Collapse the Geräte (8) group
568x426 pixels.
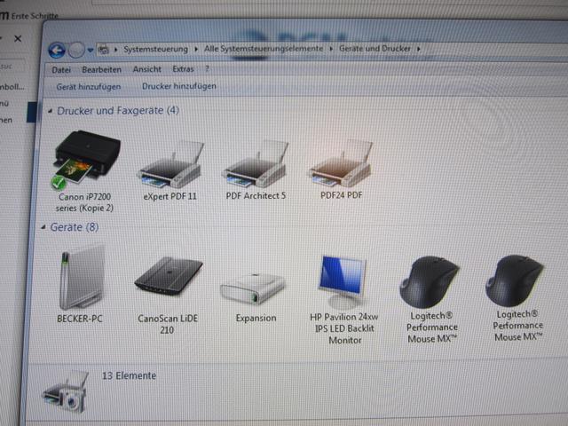43,227
